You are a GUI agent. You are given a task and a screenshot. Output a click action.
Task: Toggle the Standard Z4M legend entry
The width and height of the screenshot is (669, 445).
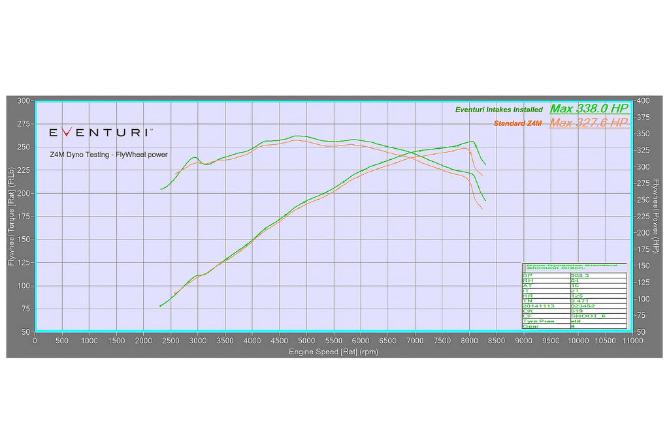tap(520, 122)
